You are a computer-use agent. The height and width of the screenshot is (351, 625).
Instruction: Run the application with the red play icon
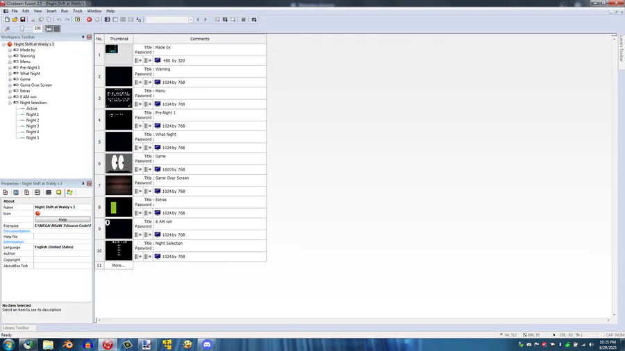[x=90, y=19]
